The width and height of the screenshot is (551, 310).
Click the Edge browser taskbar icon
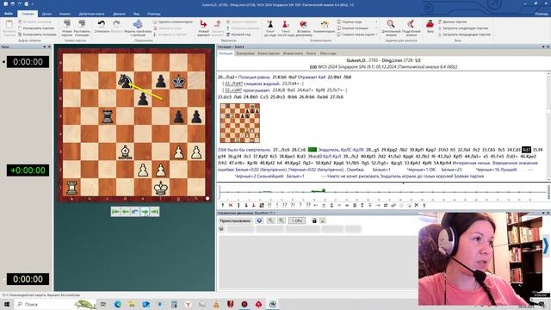pos(117,304)
